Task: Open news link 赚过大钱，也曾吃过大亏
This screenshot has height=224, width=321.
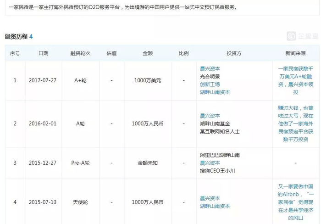Action: click(296, 123)
